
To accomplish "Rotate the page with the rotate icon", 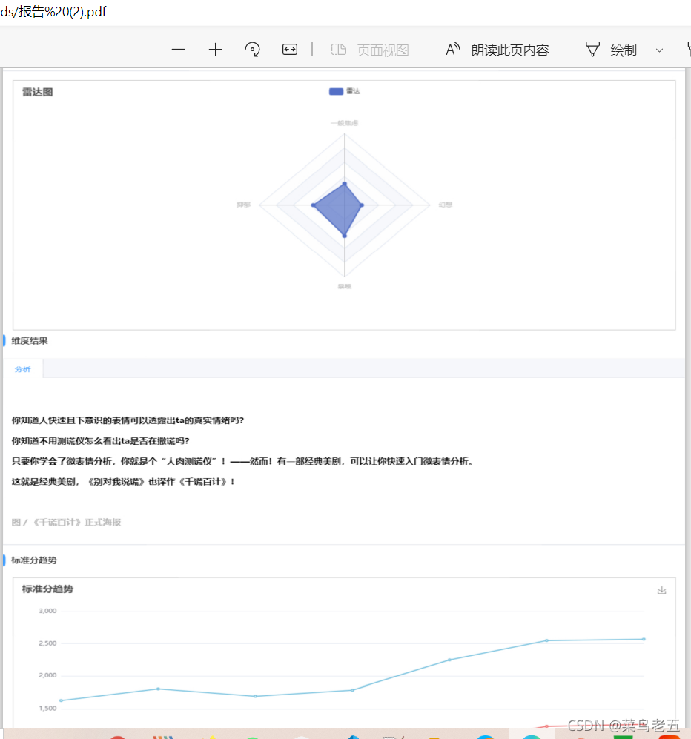I will click(252, 50).
